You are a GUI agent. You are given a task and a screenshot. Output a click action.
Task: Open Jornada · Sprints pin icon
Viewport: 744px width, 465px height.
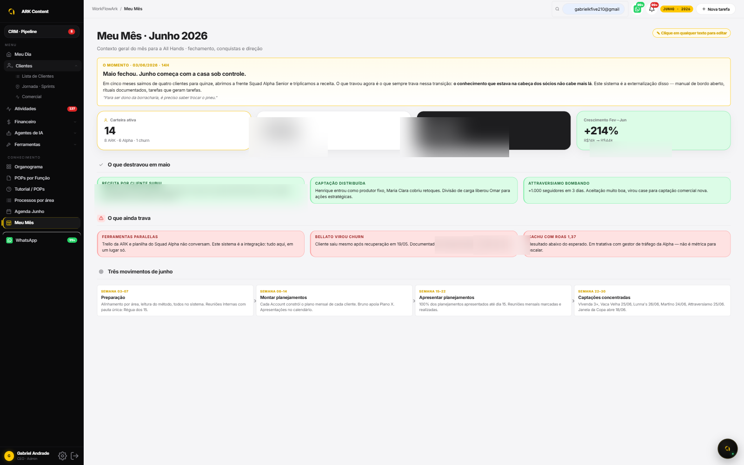[x=18, y=86]
